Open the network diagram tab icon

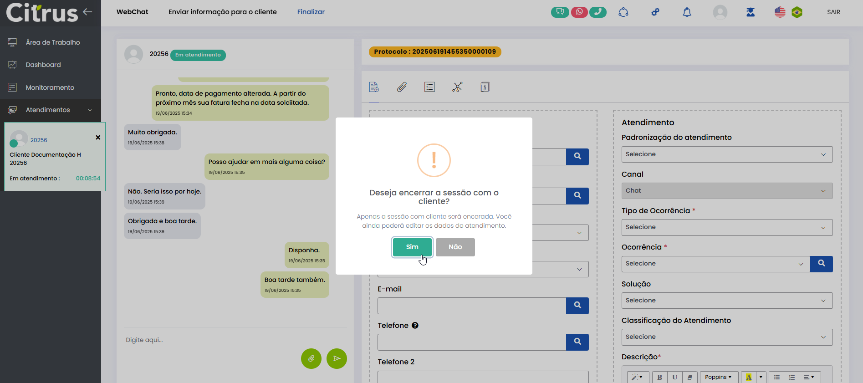point(457,87)
